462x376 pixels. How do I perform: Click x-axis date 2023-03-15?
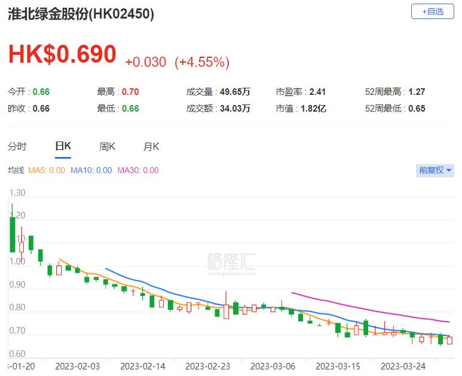[x=338, y=366]
